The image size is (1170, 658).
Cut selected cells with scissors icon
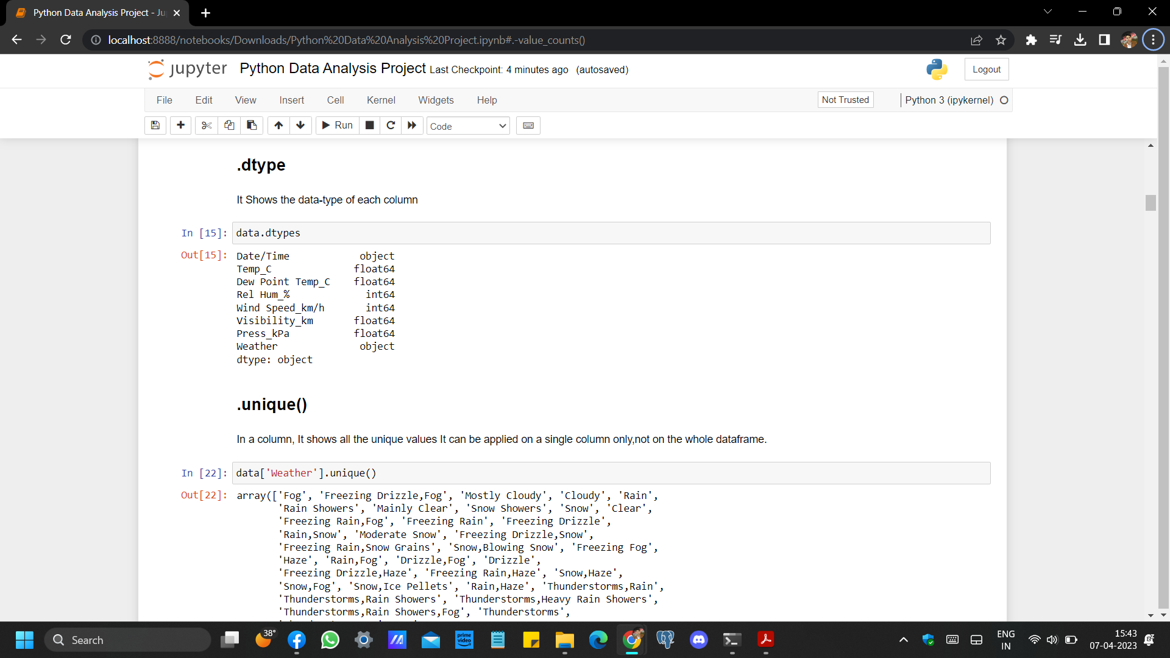[207, 126]
